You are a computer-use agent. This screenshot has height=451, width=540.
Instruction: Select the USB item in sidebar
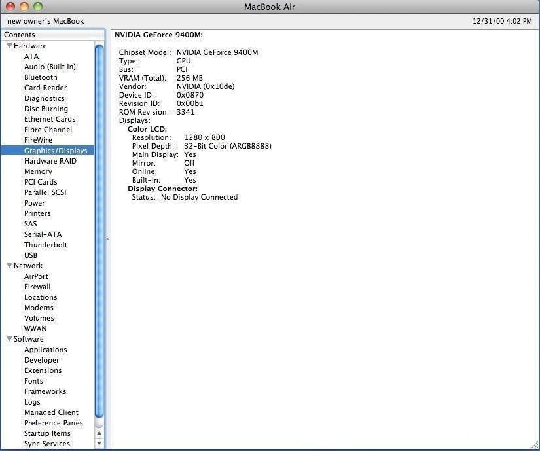pos(31,255)
